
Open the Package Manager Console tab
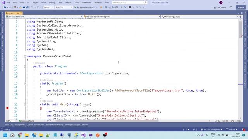point(76,125)
